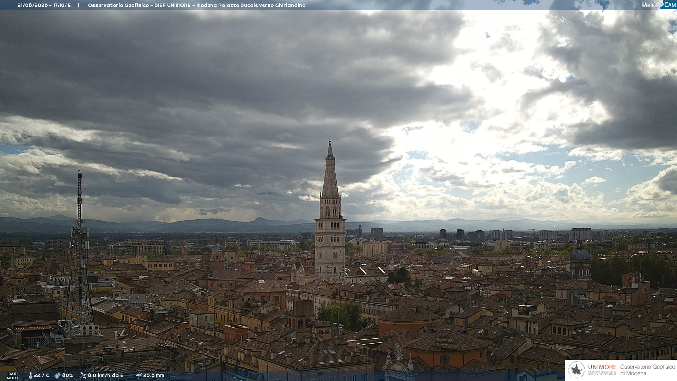Viewport: 677px width, 381px height.
Task: Click the 17:10:15 time in header
Action: [x=62, y=5]
